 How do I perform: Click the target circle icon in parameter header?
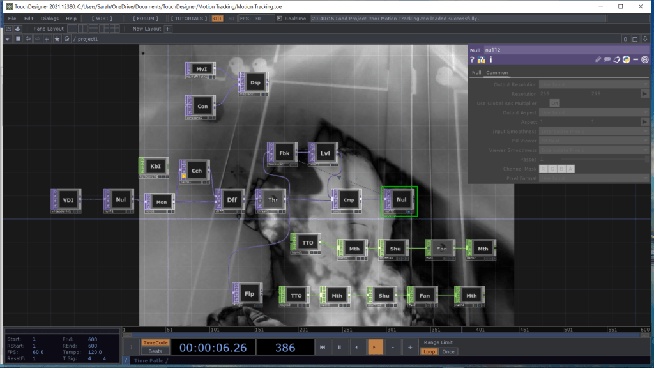[644, 60]
